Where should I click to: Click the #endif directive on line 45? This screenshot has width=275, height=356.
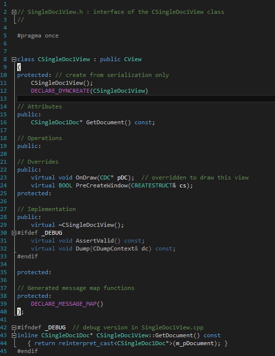click(28, 351)
